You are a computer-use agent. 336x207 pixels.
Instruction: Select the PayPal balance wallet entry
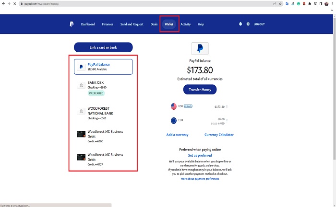(103, 67)
